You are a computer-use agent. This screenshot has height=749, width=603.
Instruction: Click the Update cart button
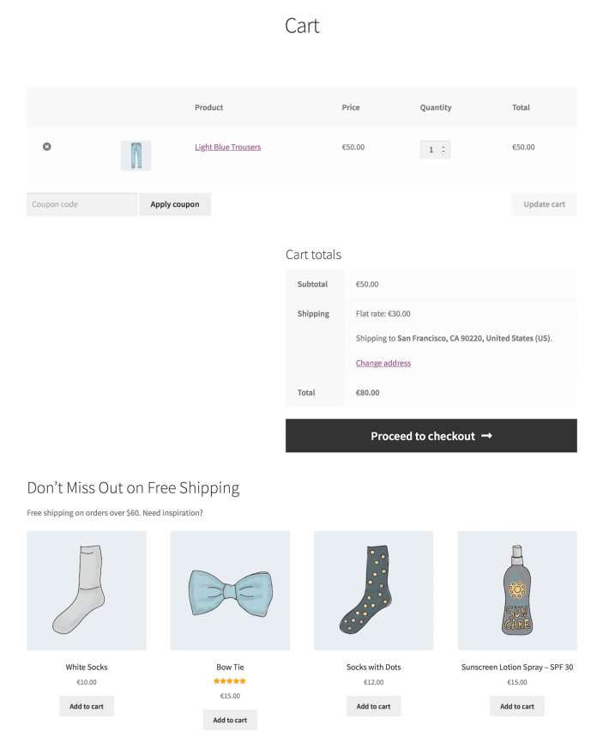(545, 204)
